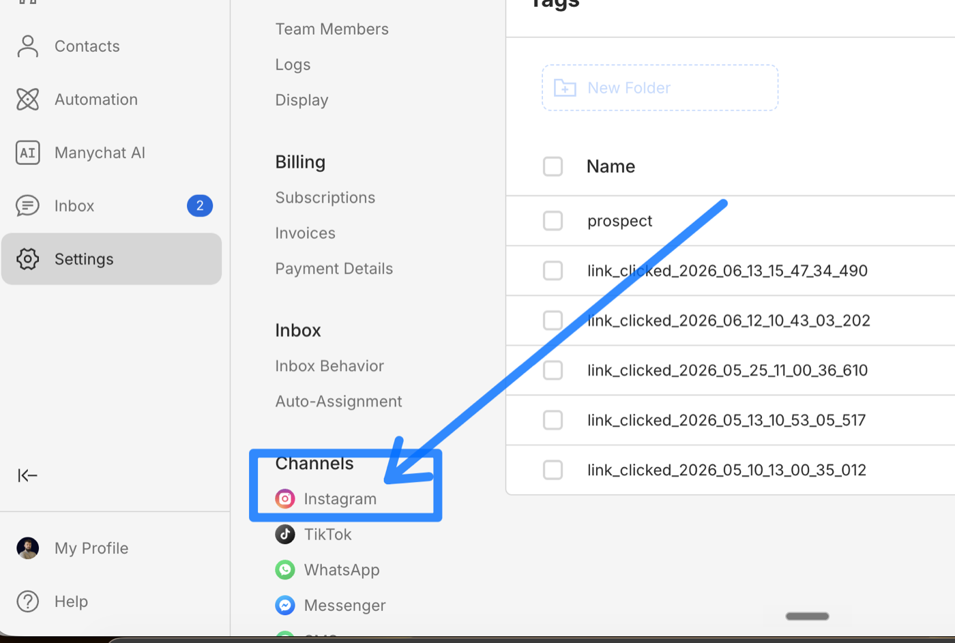The height and width of the screenshot is (643, 955).
Task: Select Settings in the sidebar
Action: click(111, 259)
